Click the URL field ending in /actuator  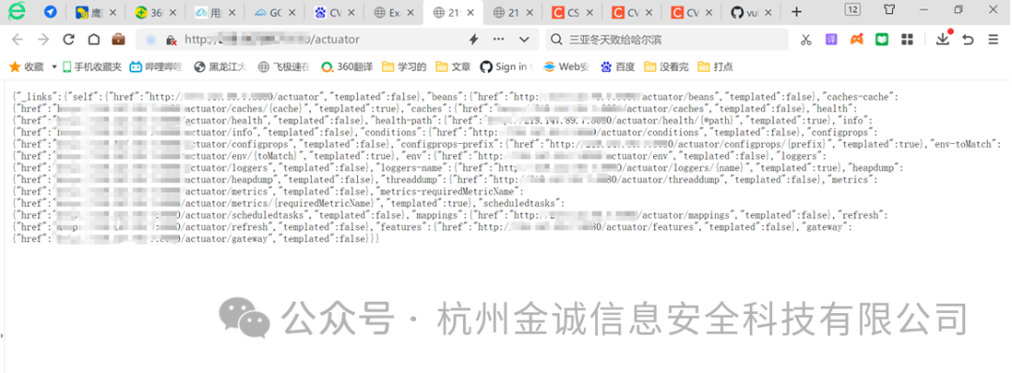pyautogui.click(x=337, y=40)
